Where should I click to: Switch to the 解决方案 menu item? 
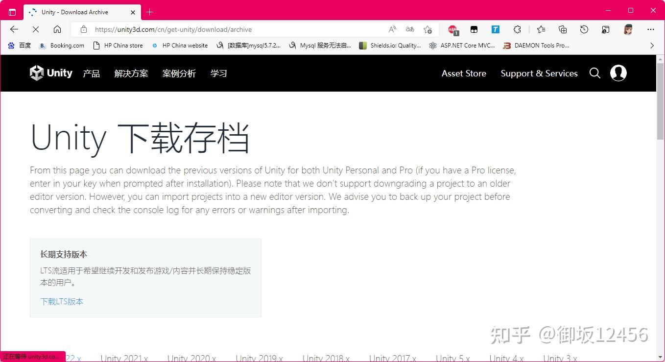point(131,73)
